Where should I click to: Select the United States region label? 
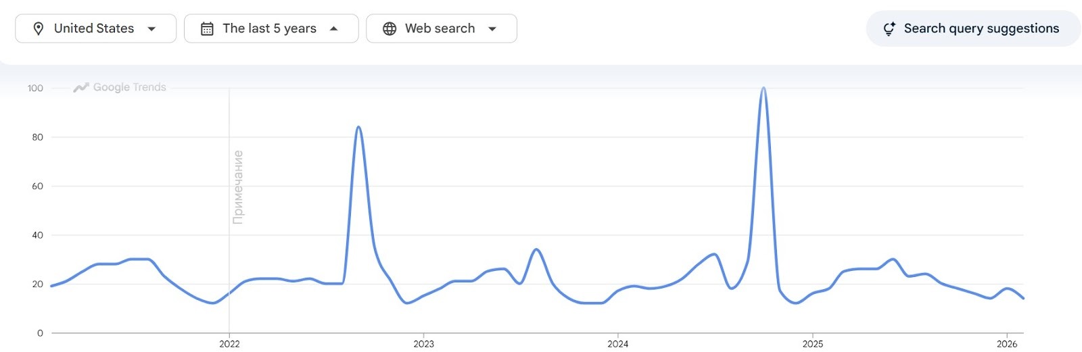[94, 28]
